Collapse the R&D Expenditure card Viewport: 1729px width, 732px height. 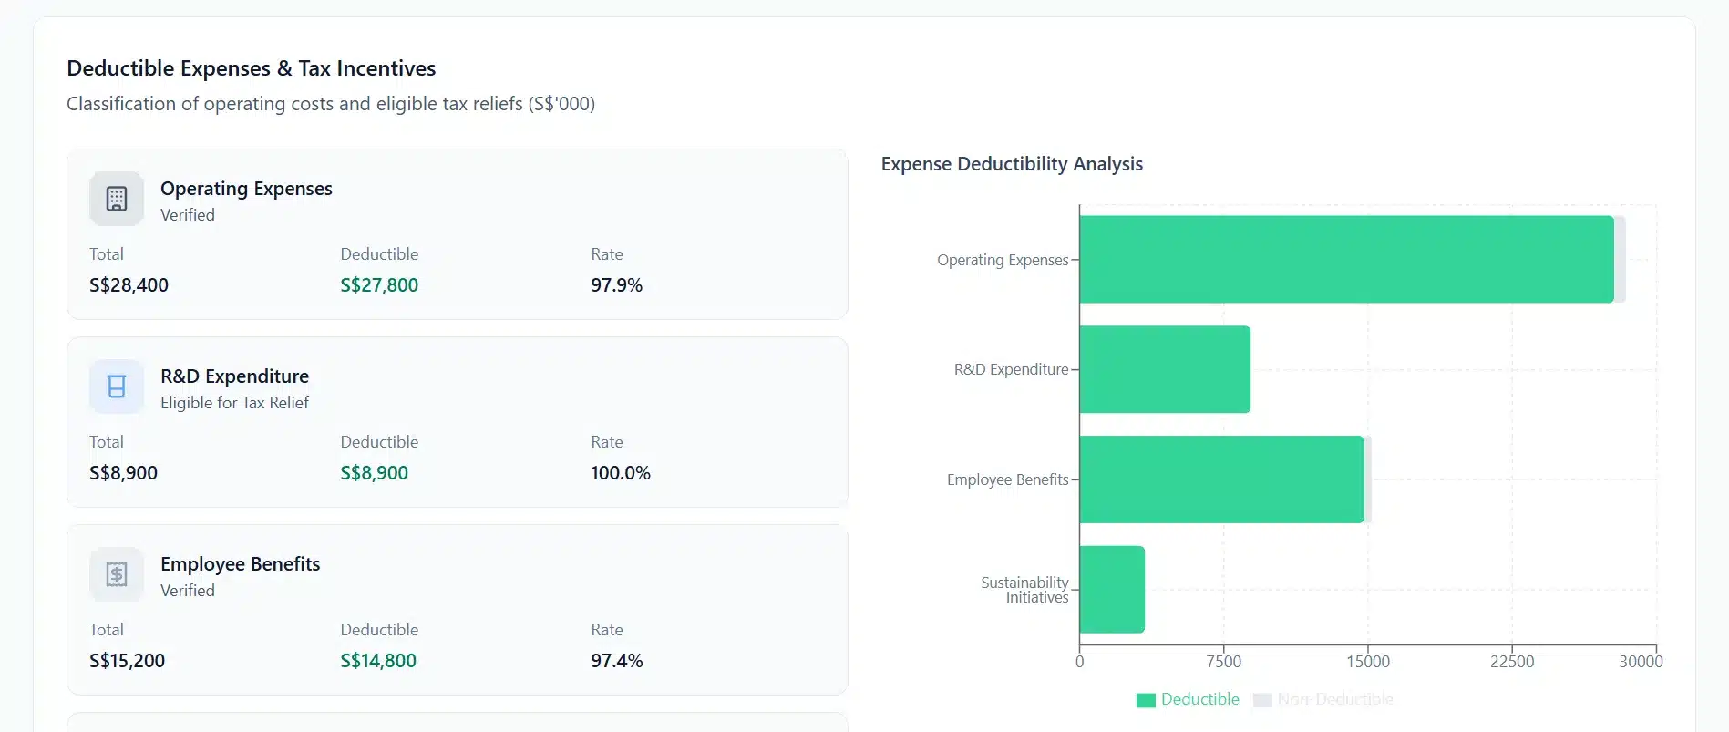458,421
